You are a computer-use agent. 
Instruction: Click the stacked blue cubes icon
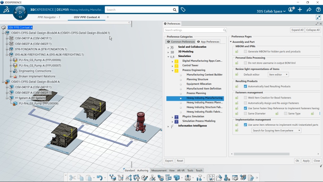click(161, 178)
